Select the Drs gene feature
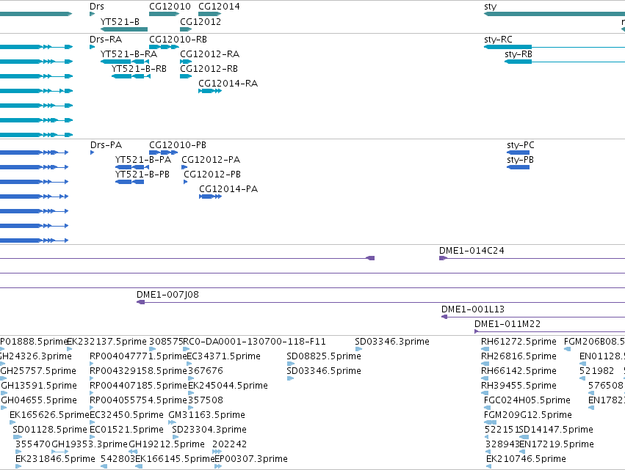This screenshot has width=625, height=470. tap(92, 14)
